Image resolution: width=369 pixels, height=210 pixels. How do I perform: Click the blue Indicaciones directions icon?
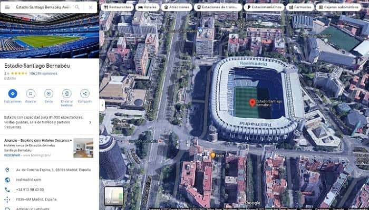coord(13,93)
